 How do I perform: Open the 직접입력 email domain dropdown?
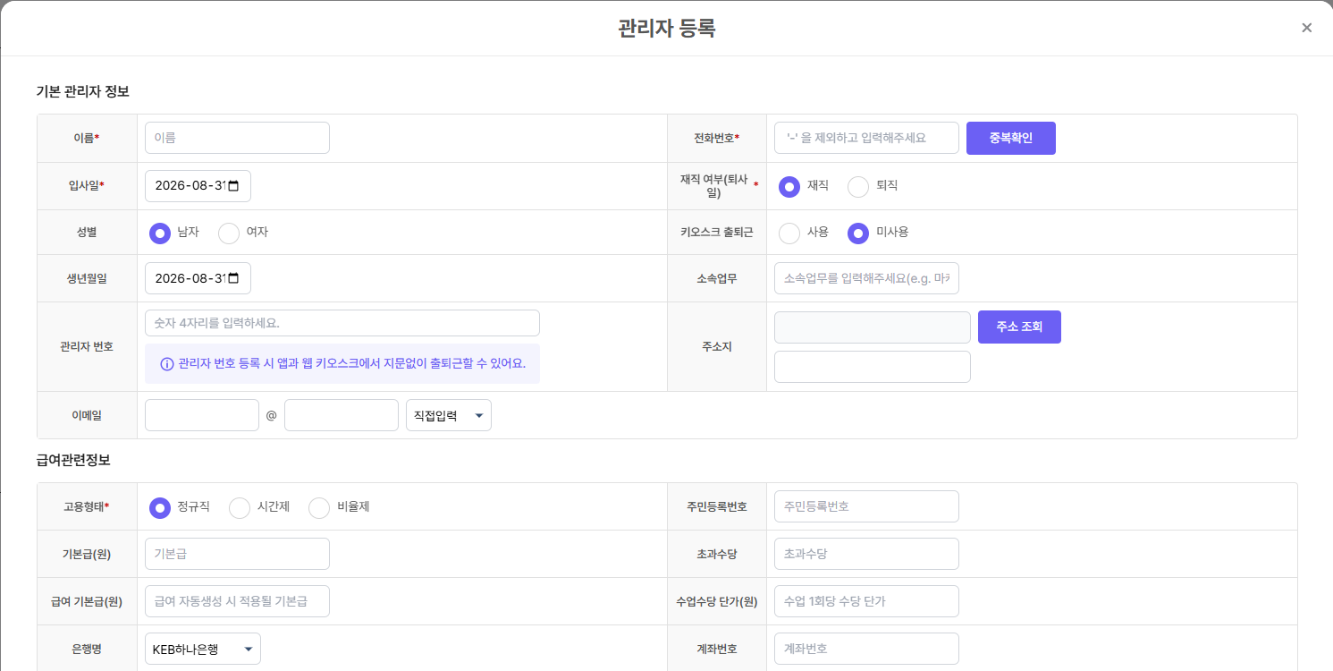[x=449, y=415]
